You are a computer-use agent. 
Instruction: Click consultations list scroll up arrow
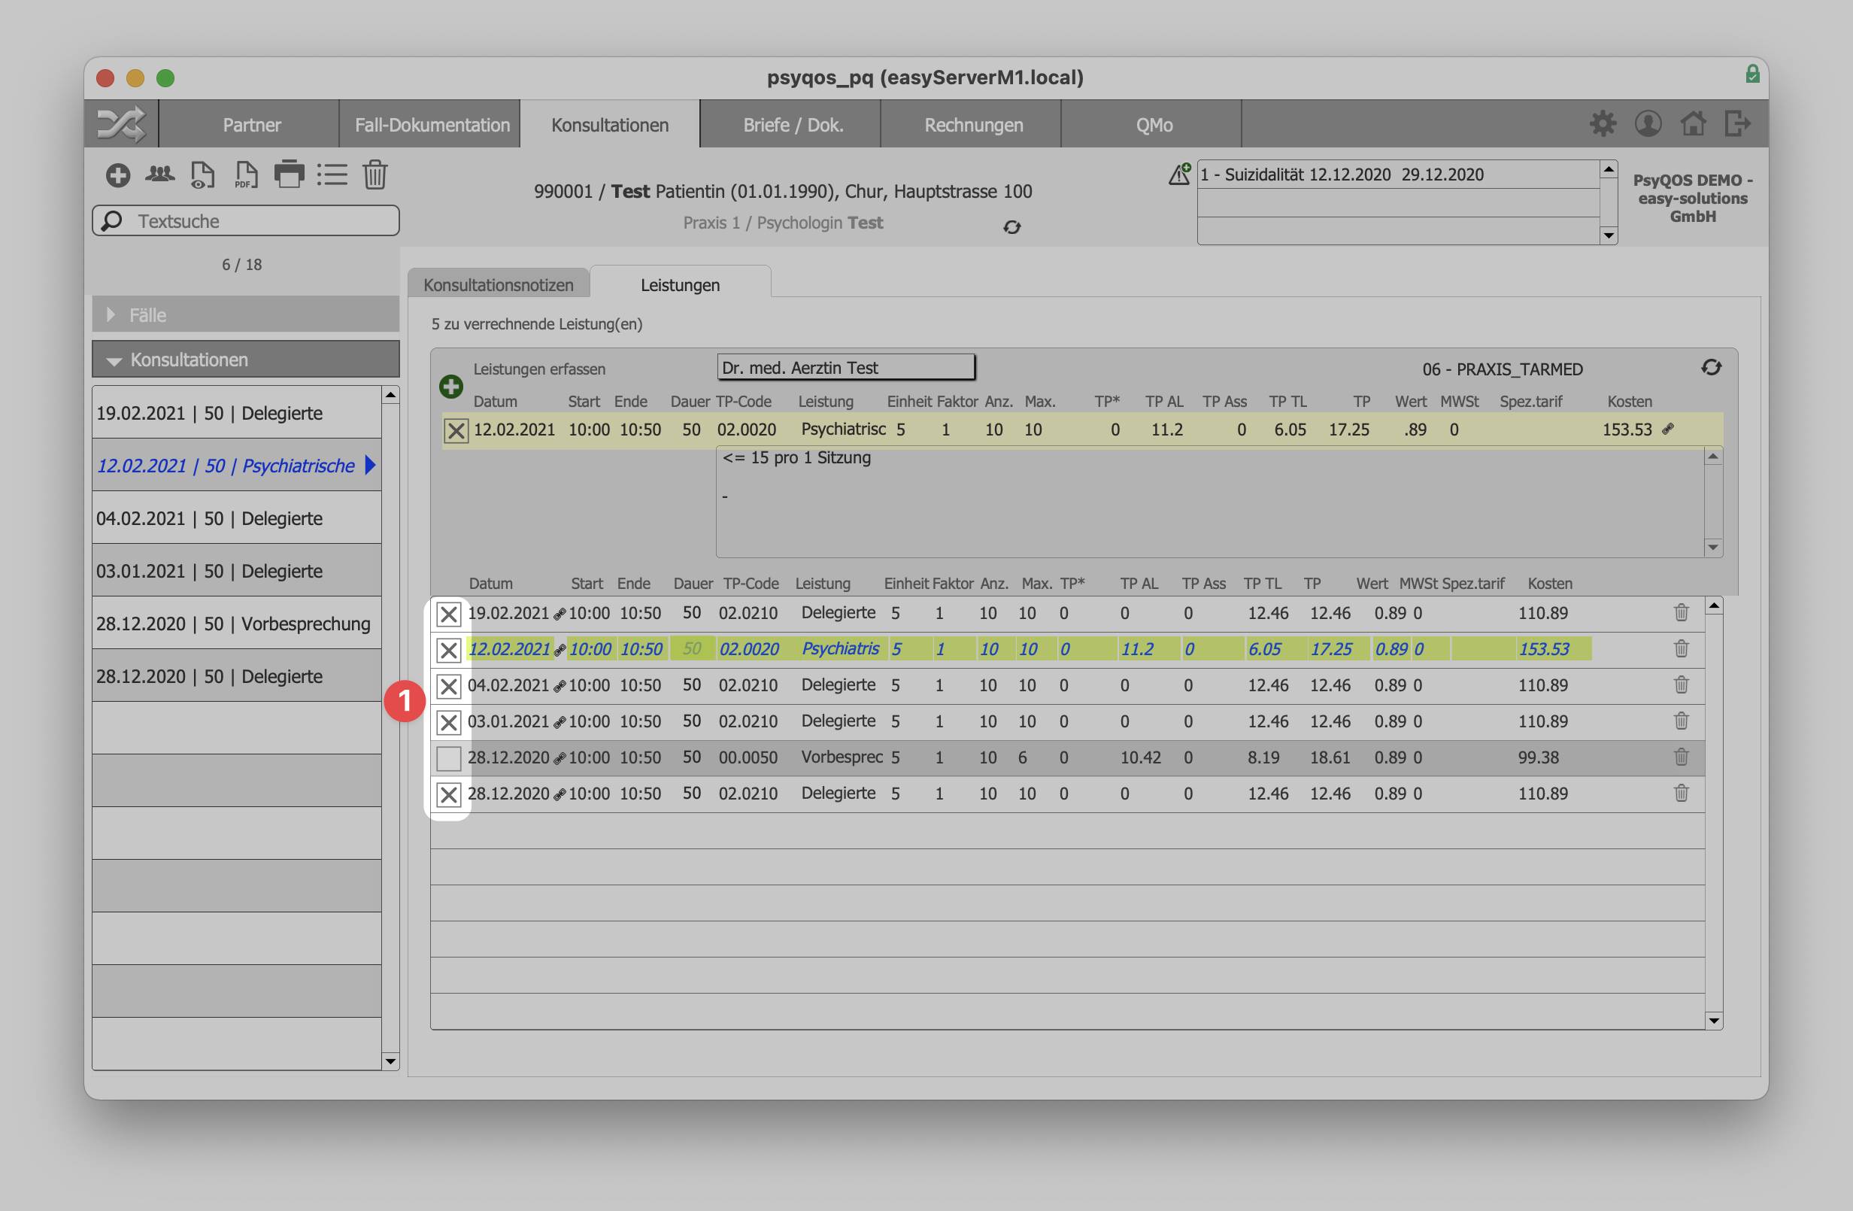click(x=391, y=396)
